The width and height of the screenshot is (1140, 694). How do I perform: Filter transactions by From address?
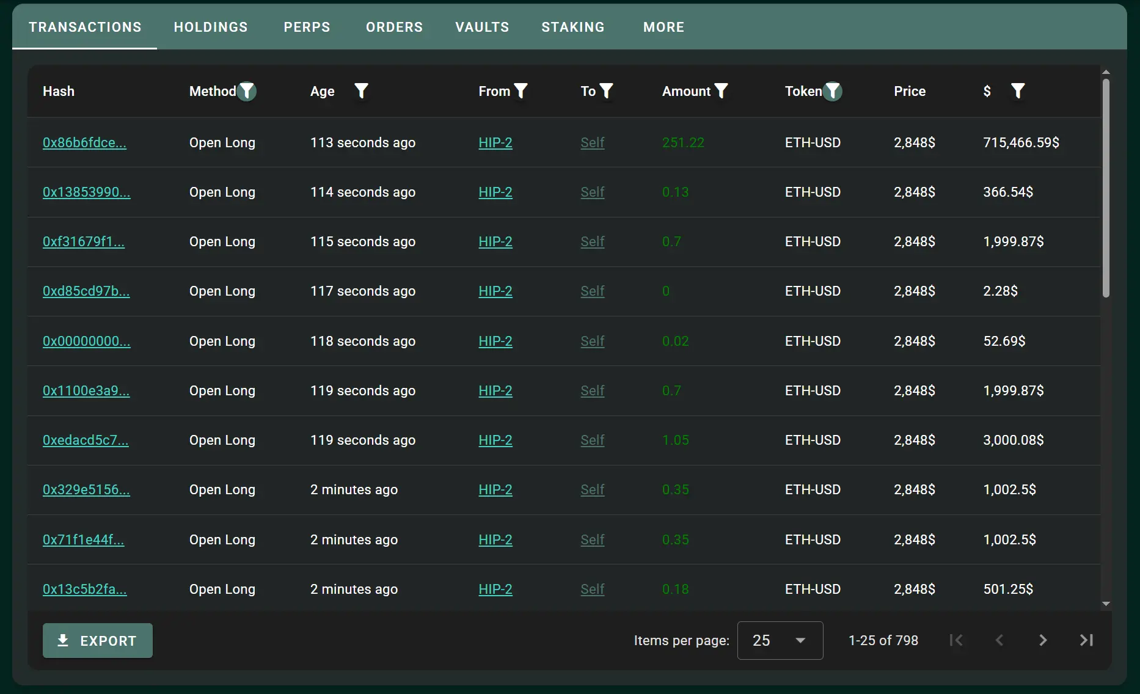click(521, 91)
